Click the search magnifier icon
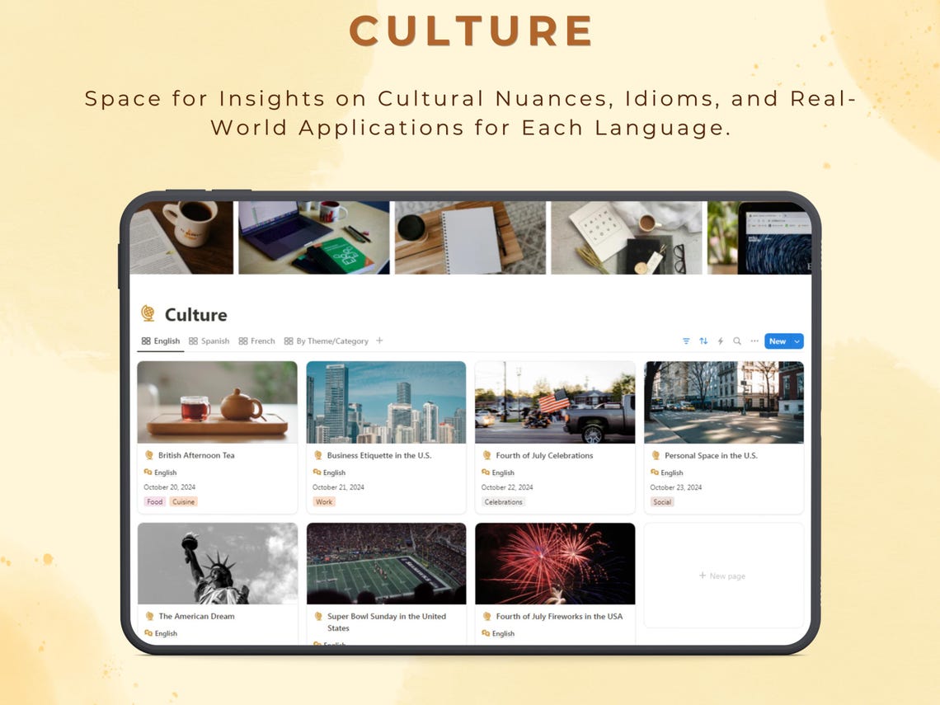This screenshot has width=940, height=705. click(x=737, y=341)
